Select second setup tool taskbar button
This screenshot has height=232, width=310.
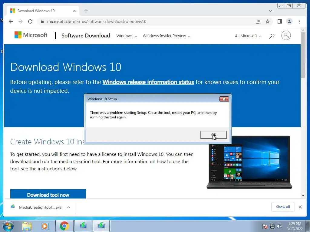(x=101, y=226)
